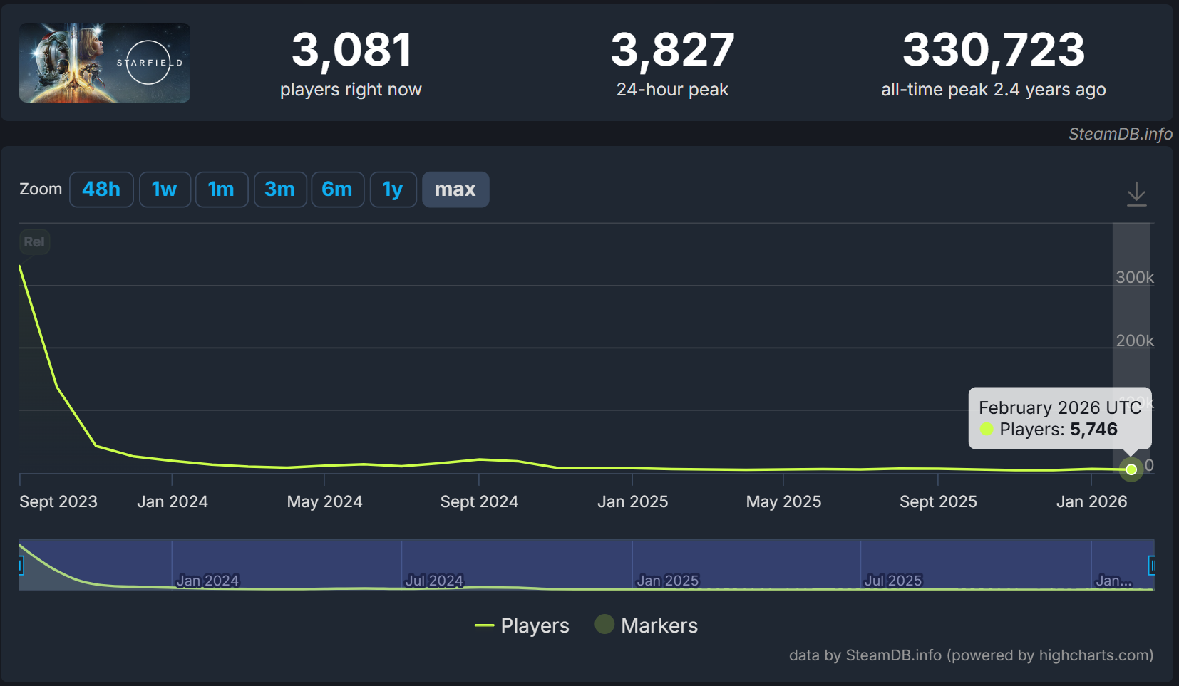The height and width of the screenshot is (686, 1179).
Task: Toggle the Players series in legend
Action: (522, 625)
